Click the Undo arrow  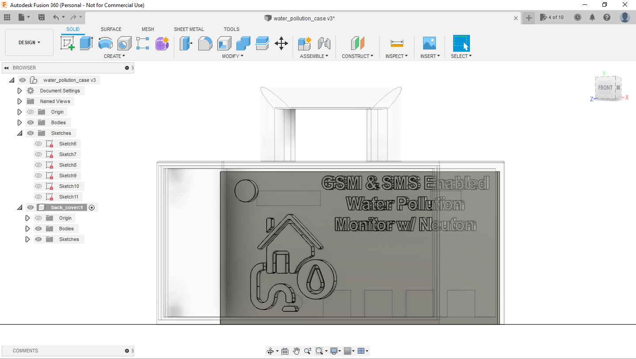pos(56,17)
